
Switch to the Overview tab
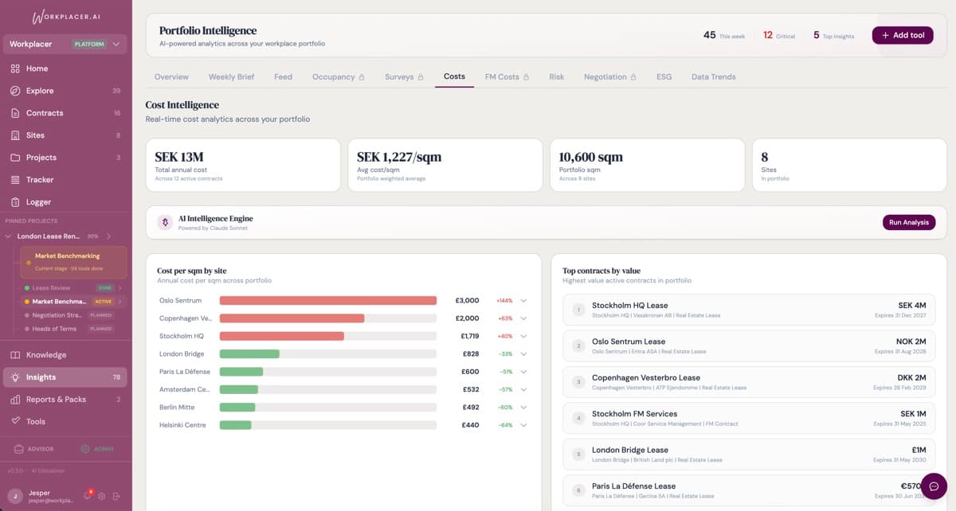click(x=171, y=77)
